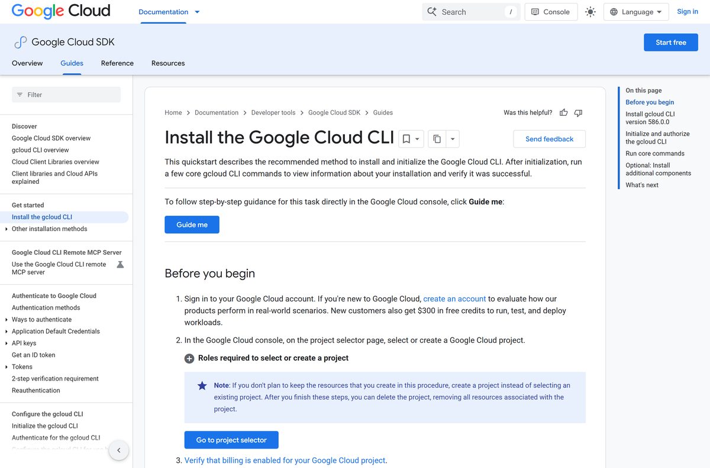This screenshot has width=710, height=468.
Task: Click the Search input field
Action: (471, 12)
